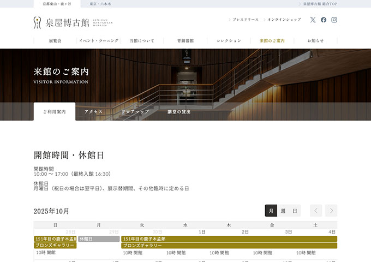Open the 展覧会 navigation menu
This screenshot has height=262, width=371.
55,41
